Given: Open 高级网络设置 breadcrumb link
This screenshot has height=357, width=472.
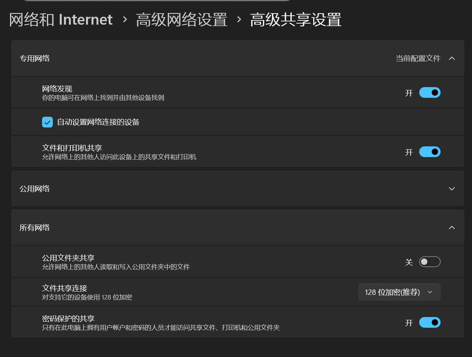Looking at the screenshot, I should [182, 20].
